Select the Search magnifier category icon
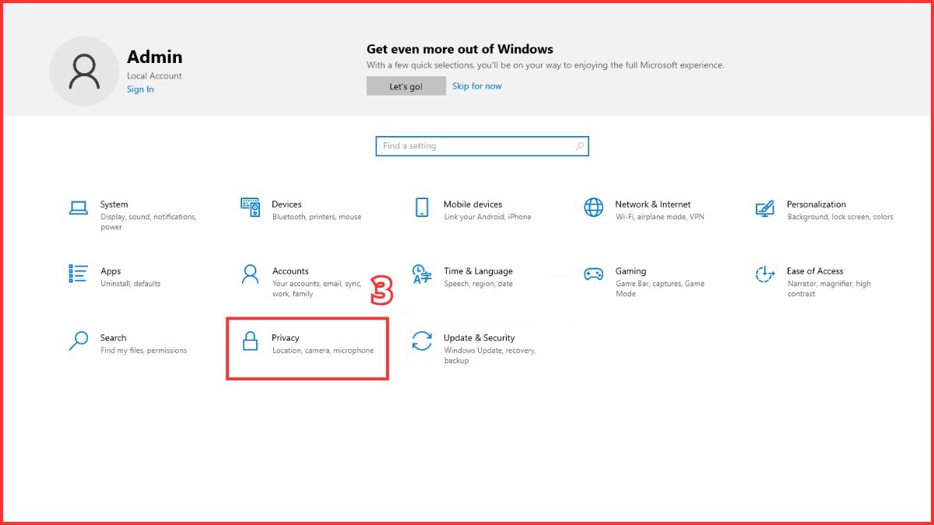 79,341
